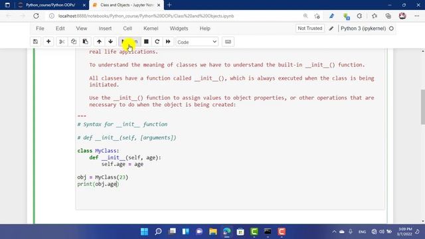Open the Insert menu
This screenshot has width=425, height=239.
(105, 29)
